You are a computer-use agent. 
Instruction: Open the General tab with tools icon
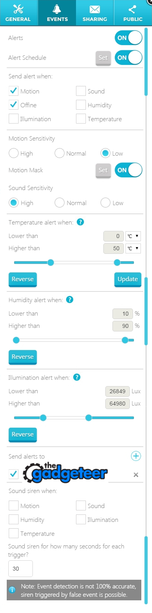19,13
